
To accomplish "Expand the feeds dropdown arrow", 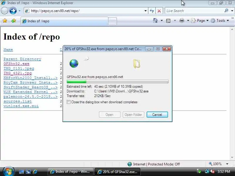I will tap(175, 21).
